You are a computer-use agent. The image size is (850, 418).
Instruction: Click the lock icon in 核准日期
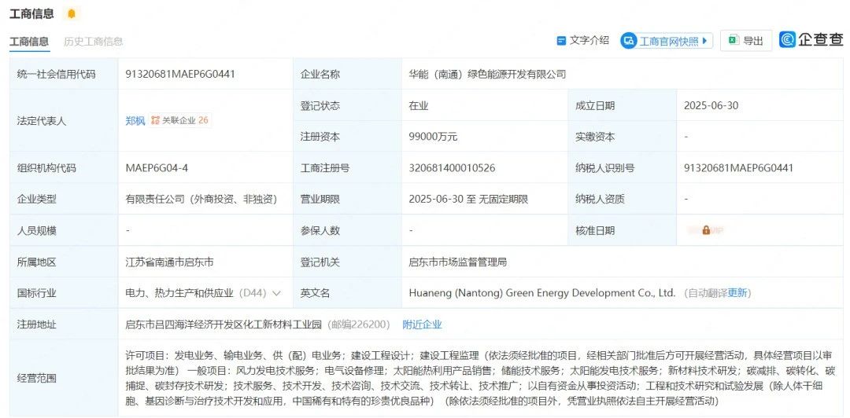click(706, 230)
